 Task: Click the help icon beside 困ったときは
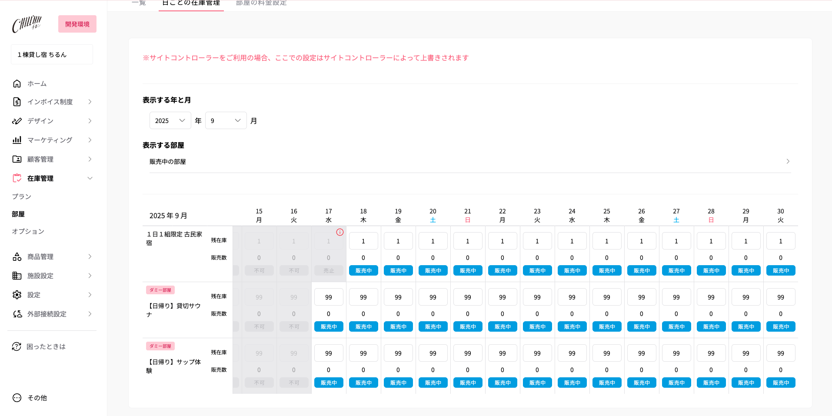click(x=17, y=346)
